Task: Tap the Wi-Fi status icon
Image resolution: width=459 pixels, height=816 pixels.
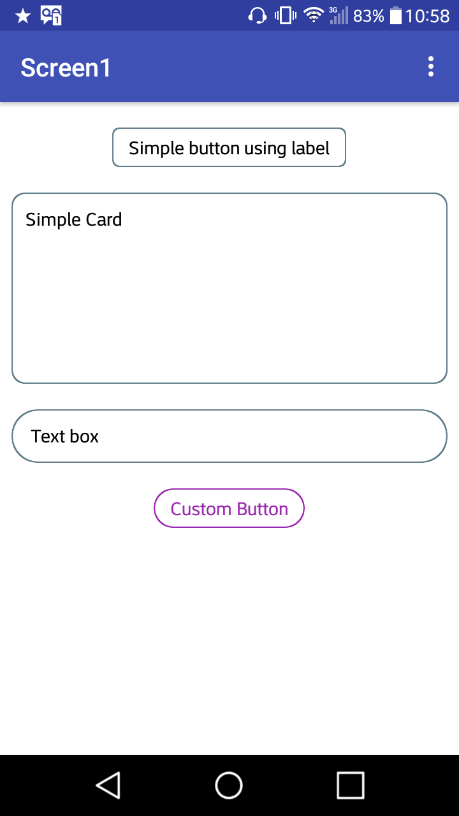Action: pos(314,15)
